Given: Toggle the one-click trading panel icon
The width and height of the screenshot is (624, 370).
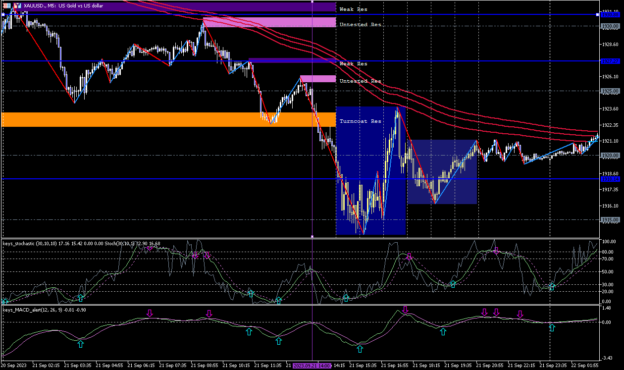Looking at the screenshot, I should [16, 6].
